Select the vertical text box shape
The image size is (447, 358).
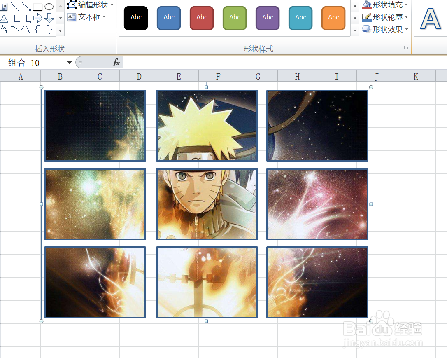tap(4, 6)
